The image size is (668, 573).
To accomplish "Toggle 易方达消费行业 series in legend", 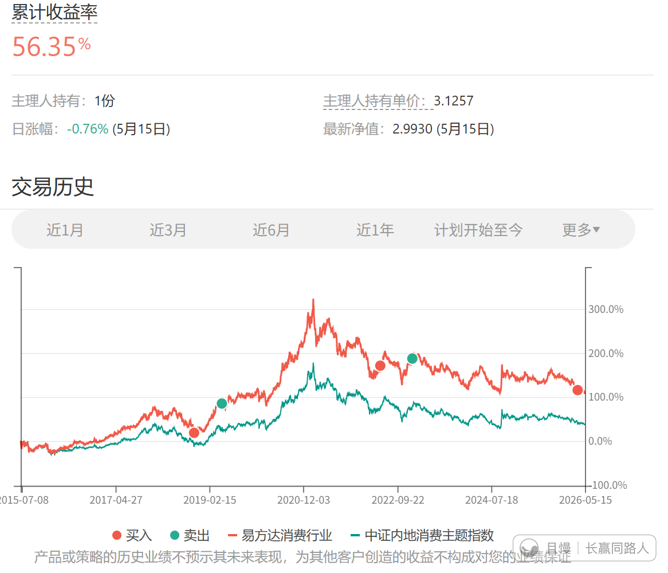I will pyautogui.click(x=280, y=535).
